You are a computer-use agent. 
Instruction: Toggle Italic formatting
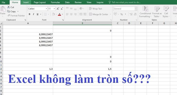click(33, 14)
